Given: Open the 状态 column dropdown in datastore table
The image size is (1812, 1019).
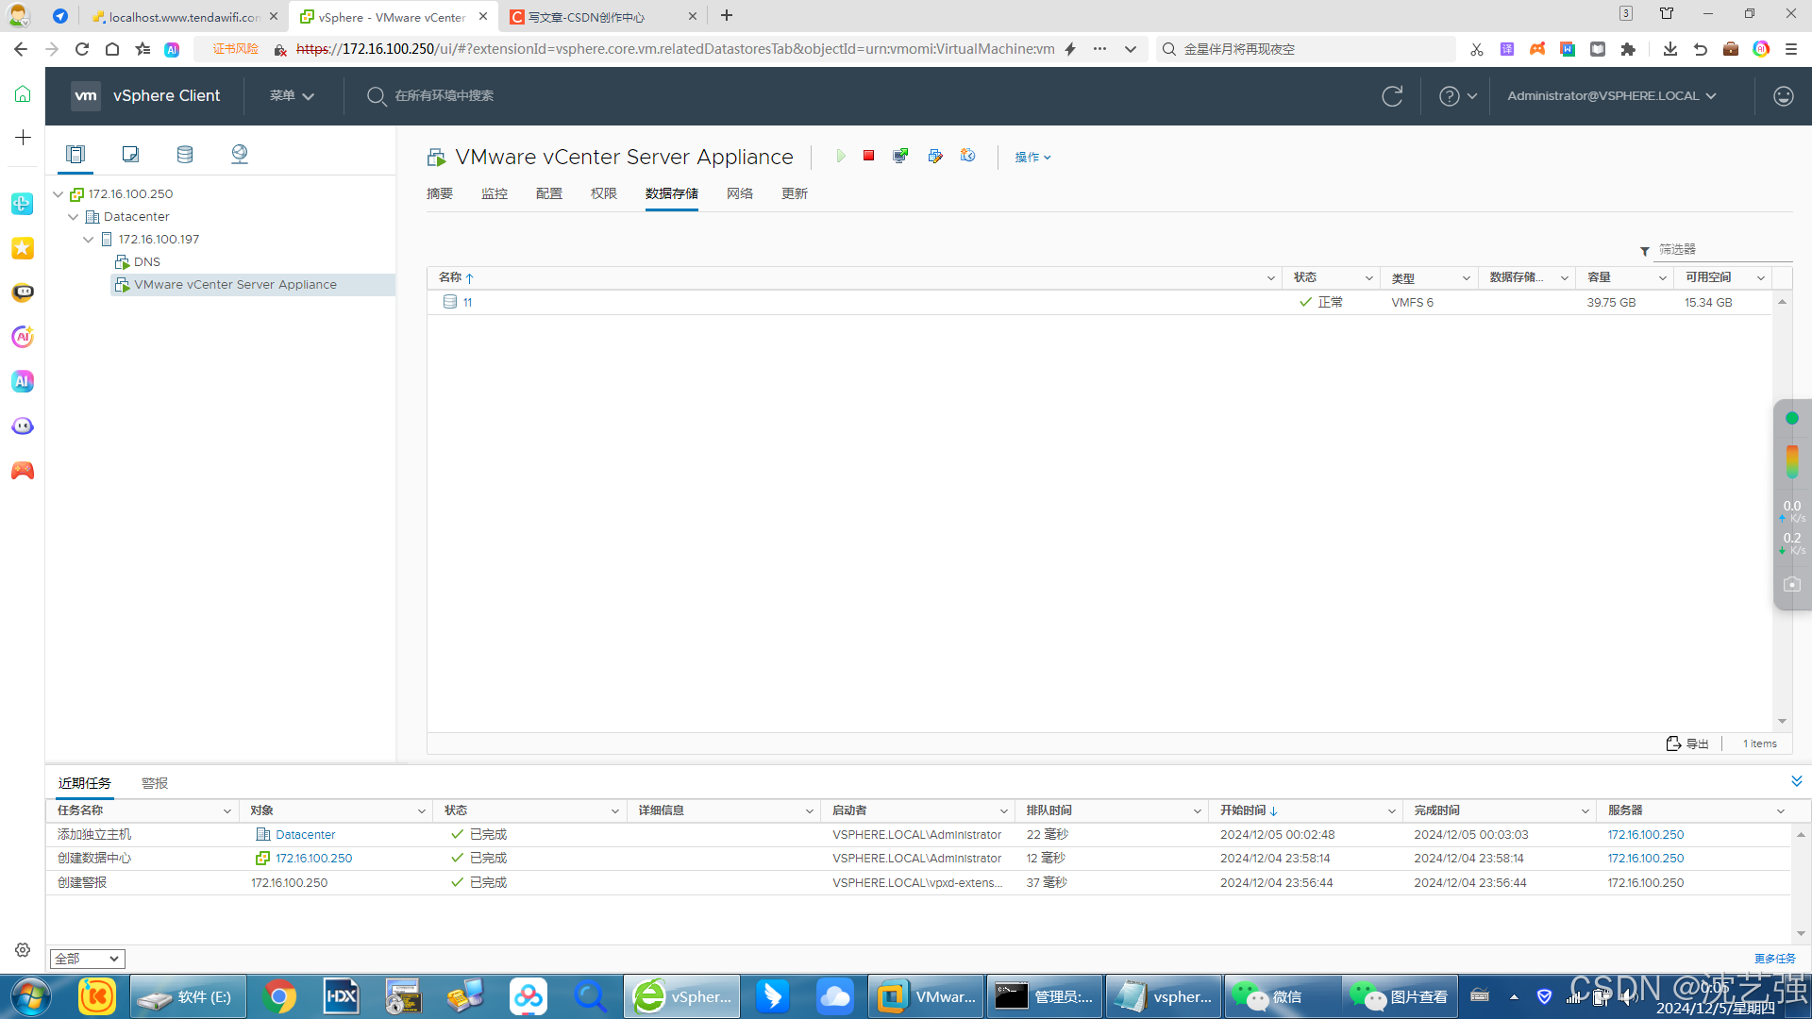Looking at the screenshot, I should click(1368, 277).
